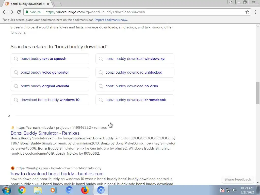Open Bonzi Buddy Simulator - Remixes result
The width and height of the screenshot is (260, 195).
[x=45, y=133]
